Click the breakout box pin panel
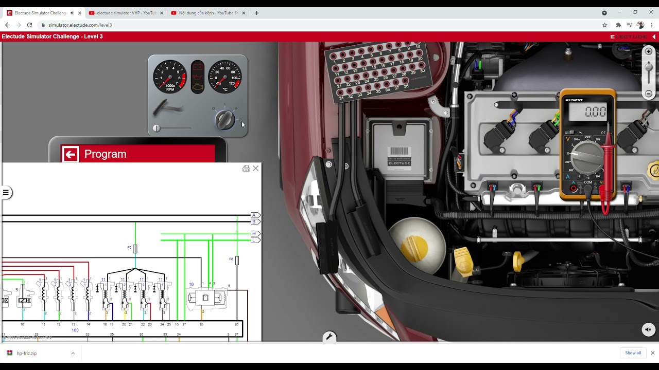 click(380, 72)
